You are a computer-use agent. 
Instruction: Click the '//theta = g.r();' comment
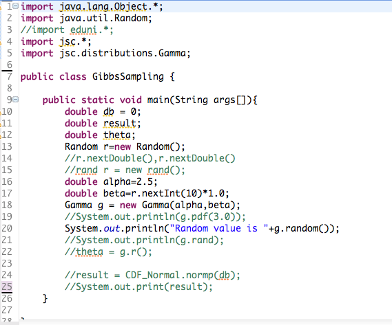pos(108,252)
